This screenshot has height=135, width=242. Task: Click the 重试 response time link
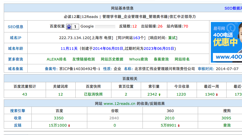pyautogui.click(x=172, y=38)
